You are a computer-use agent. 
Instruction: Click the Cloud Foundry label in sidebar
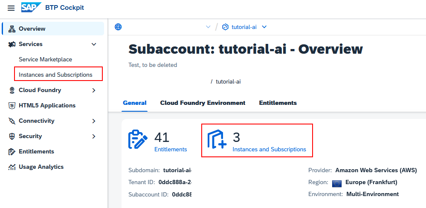40,90
